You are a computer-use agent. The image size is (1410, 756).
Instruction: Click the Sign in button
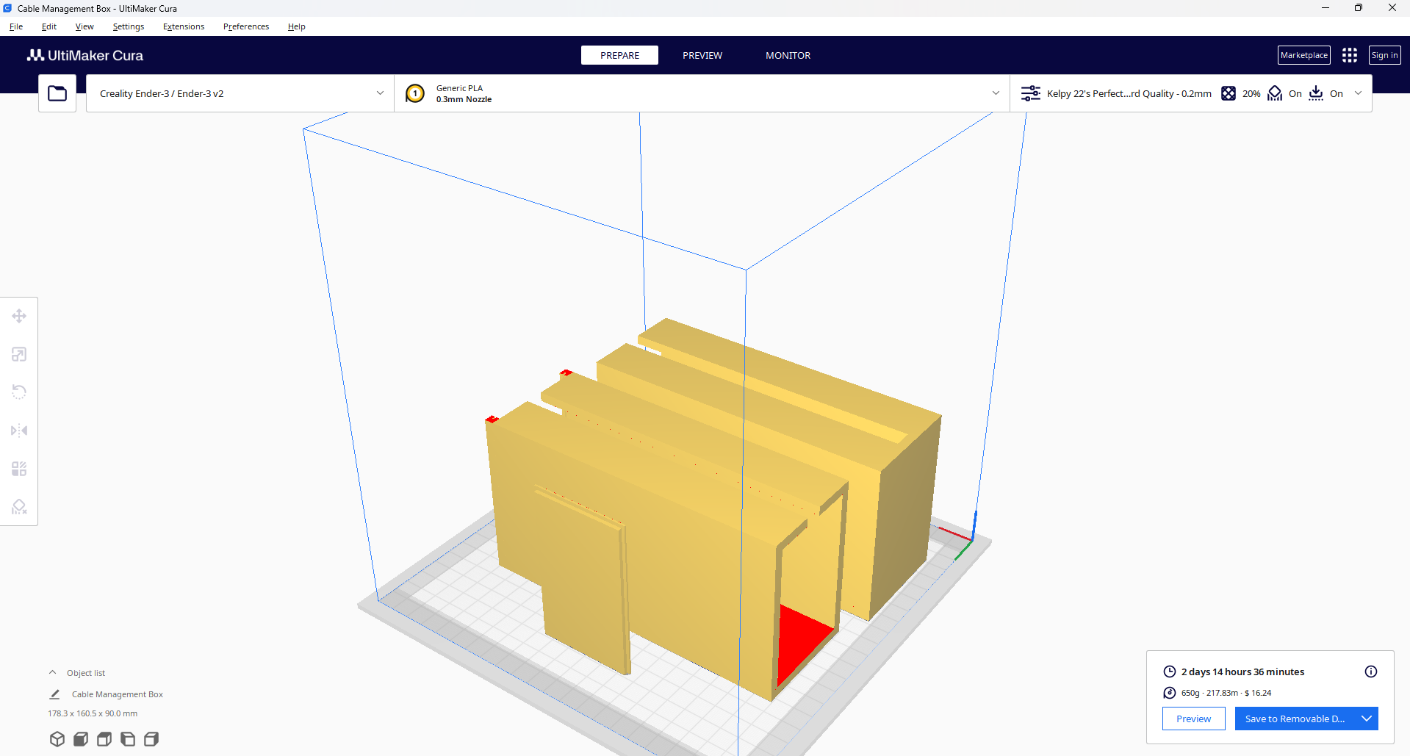[1385, 55]
